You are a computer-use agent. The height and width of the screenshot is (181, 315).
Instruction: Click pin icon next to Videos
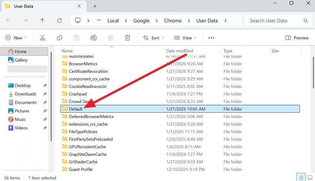[45, 128]
